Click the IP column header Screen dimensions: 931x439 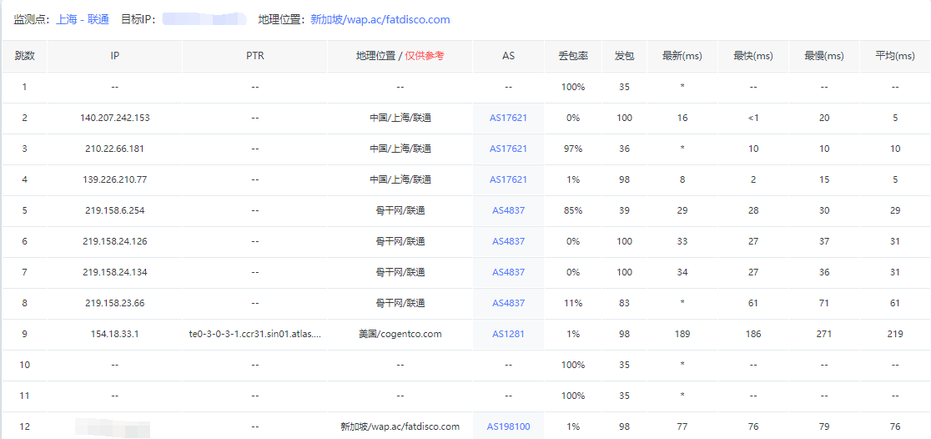click(114, 56)
